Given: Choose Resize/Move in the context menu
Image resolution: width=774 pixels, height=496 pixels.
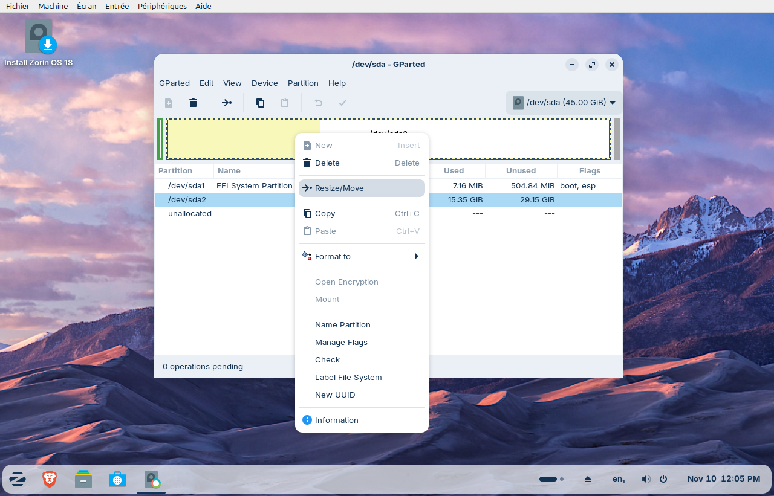Looking at the screenshot, I should (362, 188).
